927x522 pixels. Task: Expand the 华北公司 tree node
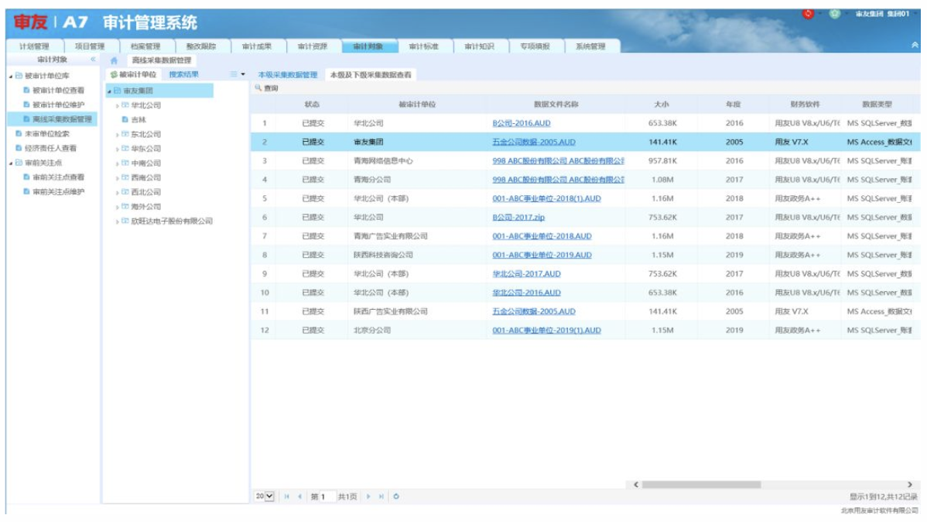point(118,105)
